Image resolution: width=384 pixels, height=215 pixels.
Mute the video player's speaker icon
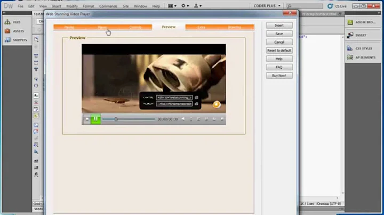tap(183, 119)
